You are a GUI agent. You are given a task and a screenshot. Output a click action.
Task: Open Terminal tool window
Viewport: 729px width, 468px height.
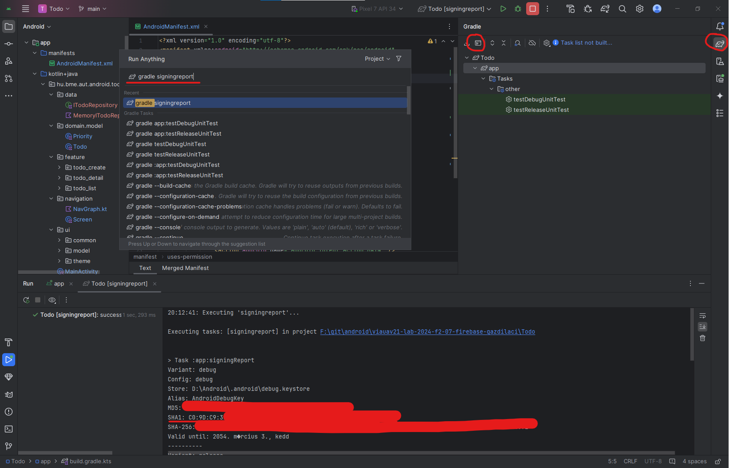(x=9, y=429)
